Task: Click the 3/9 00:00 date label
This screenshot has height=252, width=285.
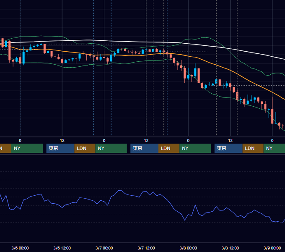Action: (x=272, y=248)
